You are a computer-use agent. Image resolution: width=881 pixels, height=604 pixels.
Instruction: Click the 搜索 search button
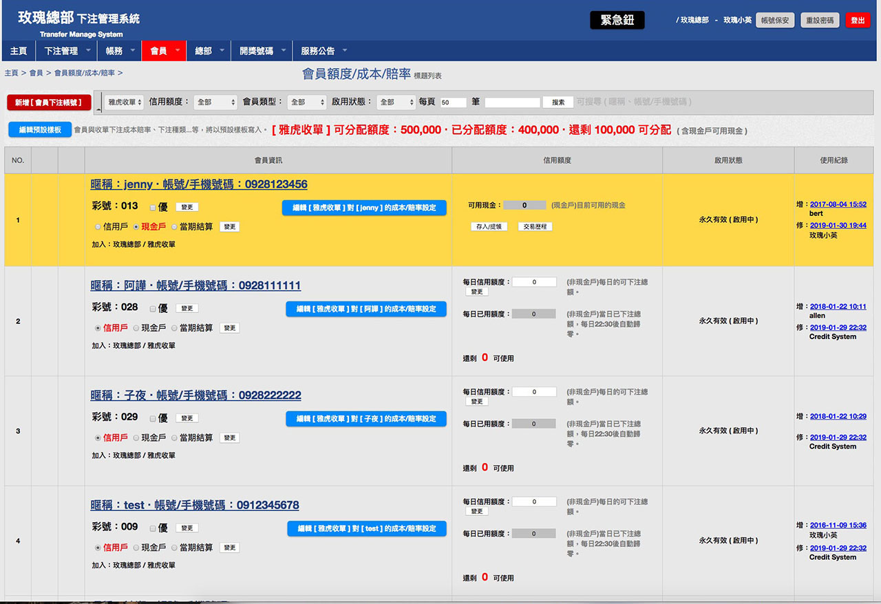(x=558, y=103)
